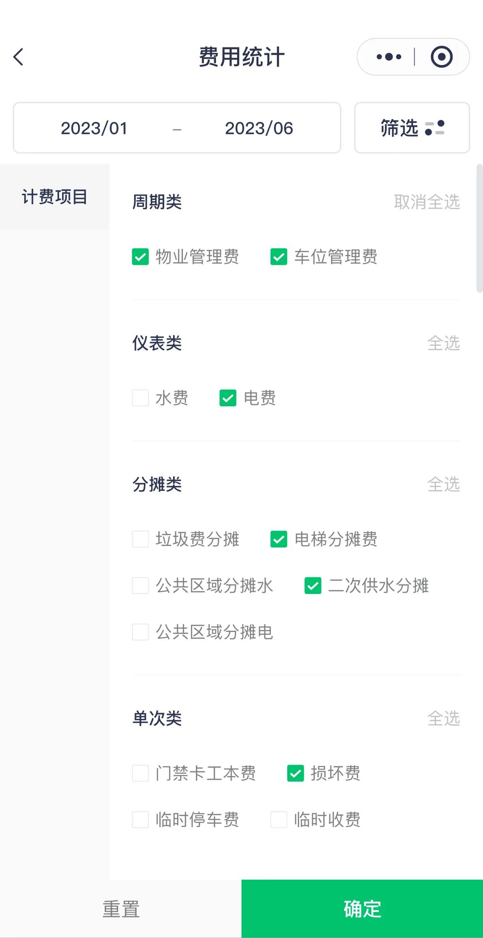Open the end date 2023/06 picker
Screen dimensions: 483x938
pos(259,128)
